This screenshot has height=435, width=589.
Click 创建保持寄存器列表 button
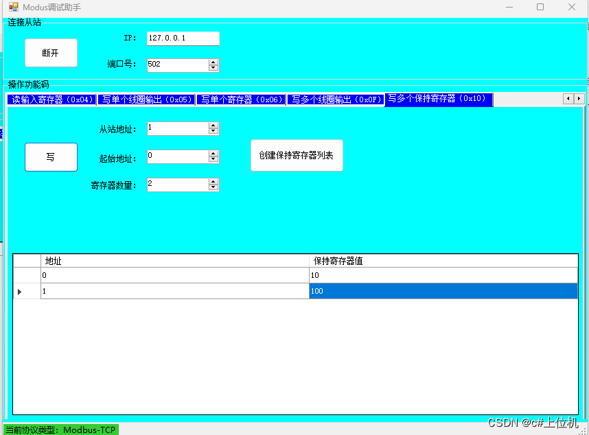pyautogui.click(x=297, y=155)
